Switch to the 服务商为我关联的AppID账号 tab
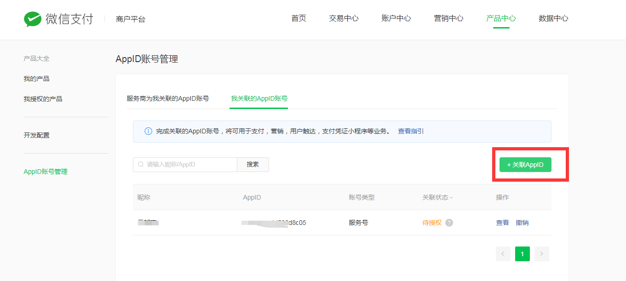This screenshot has width=626, height=281. pos(168,98)
